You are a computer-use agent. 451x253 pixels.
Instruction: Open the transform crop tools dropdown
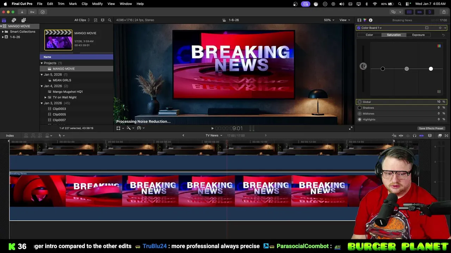coord(120,128)
